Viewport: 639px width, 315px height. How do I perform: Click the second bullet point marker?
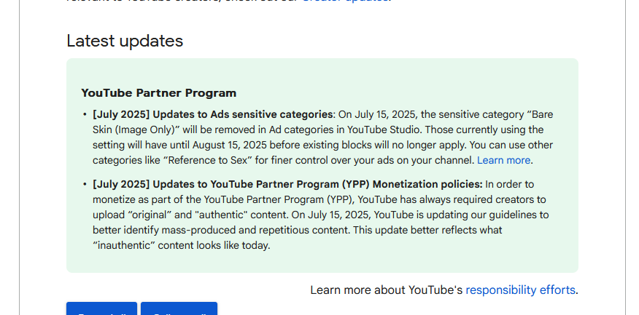[85, 185]
